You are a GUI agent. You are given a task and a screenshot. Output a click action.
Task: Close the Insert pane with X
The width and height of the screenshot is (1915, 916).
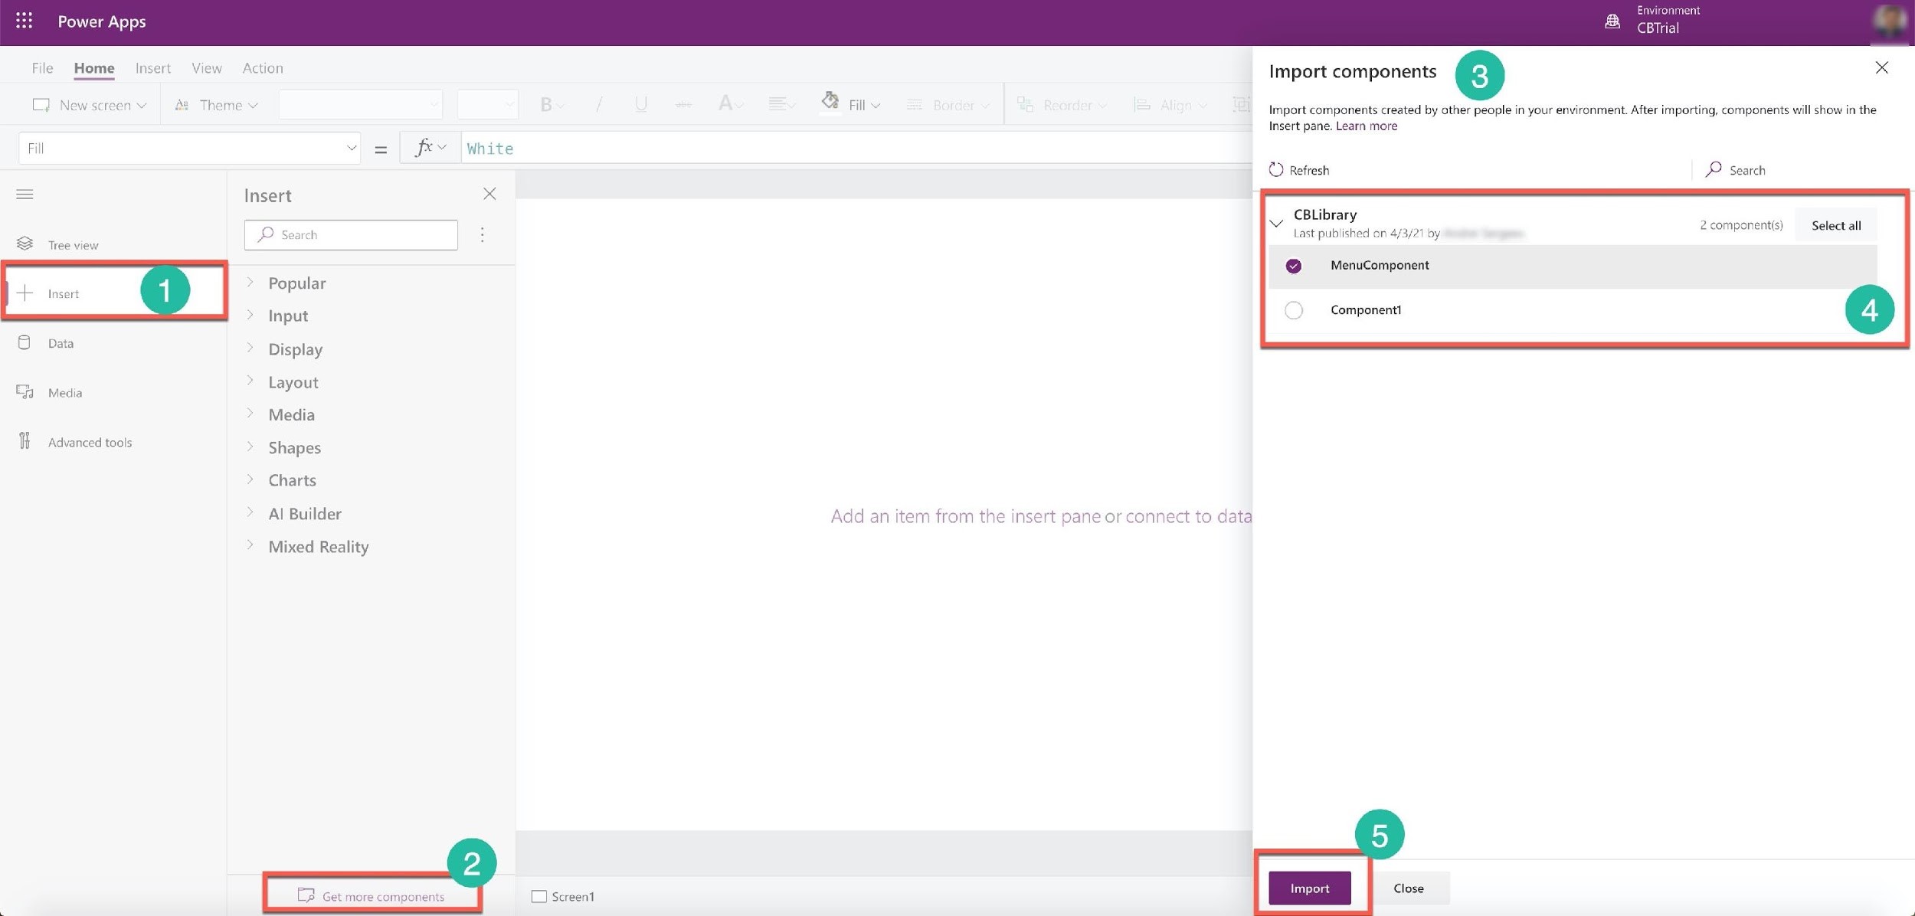(x=489, y=194)
